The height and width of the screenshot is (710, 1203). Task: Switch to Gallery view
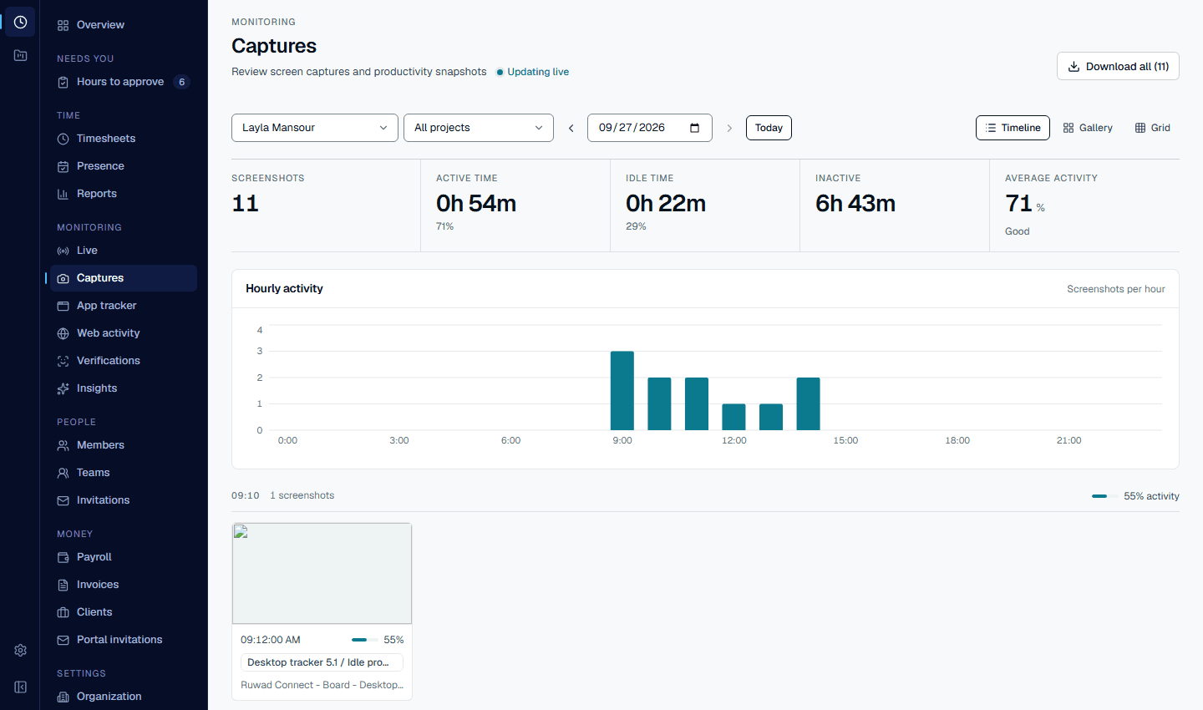click(x=1088, y=128)
